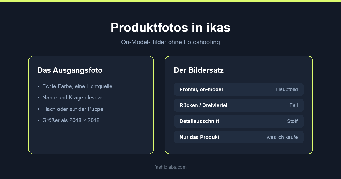Click the 'Der Bildersatz' card heading

[x=199, y=70]
